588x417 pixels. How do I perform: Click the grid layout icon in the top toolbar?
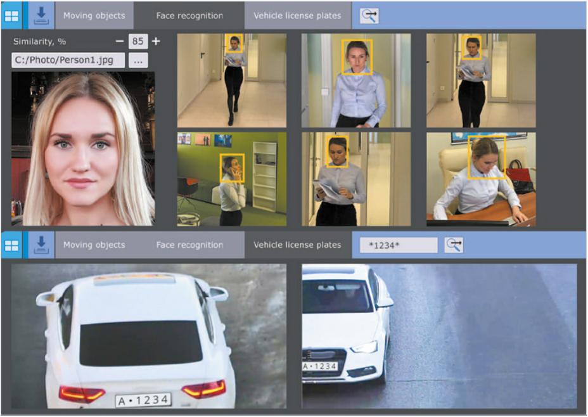click(x=11, y=16)
